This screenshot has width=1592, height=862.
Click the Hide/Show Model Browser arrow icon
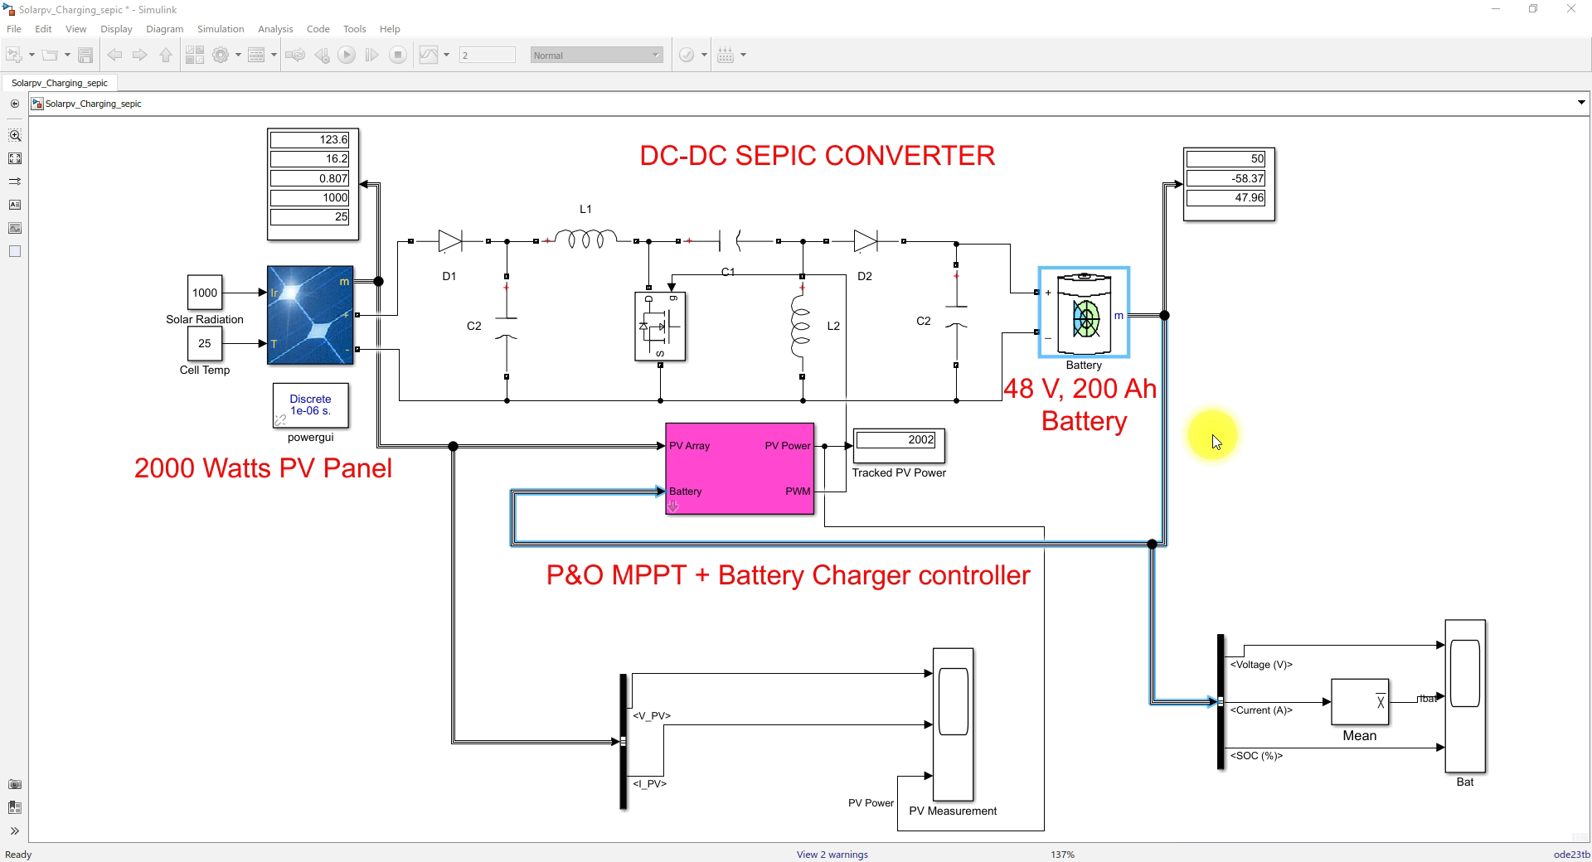click(x=14, y=104)
